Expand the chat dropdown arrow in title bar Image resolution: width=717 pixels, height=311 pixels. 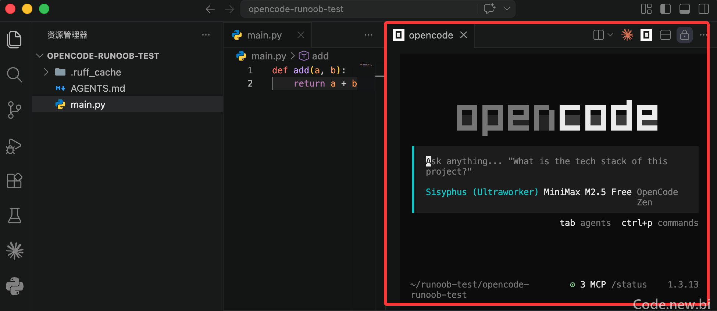(x=507, y=9)
